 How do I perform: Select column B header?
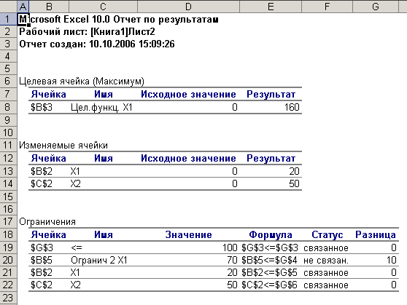[x=49, y=7]
